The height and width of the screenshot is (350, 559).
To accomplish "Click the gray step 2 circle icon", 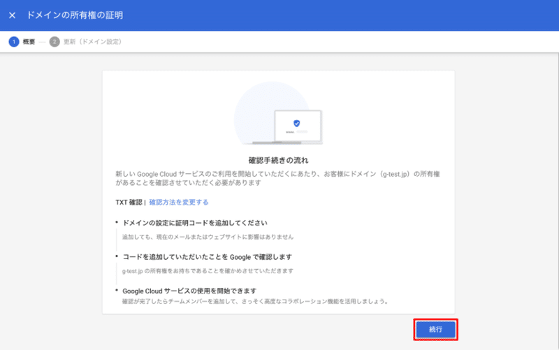I will pyautogui.click(x=55, y=42).
